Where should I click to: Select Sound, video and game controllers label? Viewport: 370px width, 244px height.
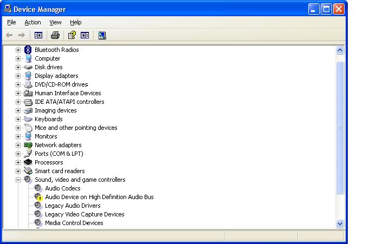[80, 180]
